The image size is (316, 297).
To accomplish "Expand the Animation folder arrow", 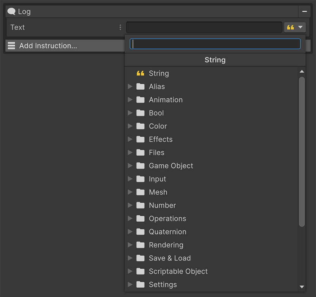I will coord(130,100).
